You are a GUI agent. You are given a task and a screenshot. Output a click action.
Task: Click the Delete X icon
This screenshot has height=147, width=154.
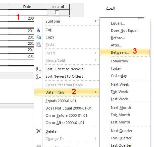tap(38, 131)
